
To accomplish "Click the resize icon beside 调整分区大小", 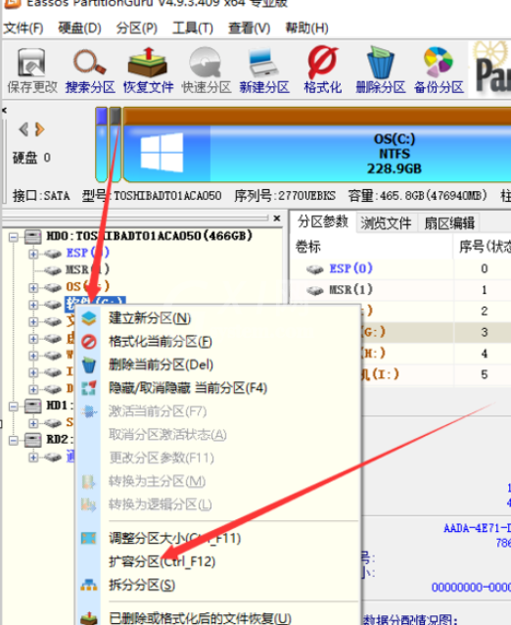I will 89,538.
